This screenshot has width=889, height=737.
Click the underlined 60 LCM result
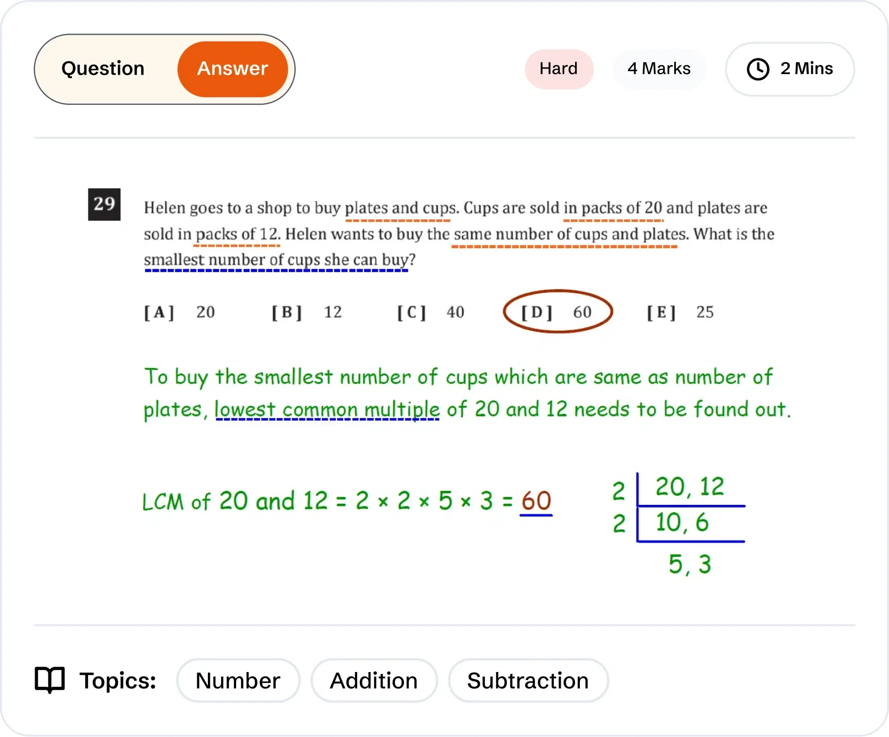[x=536, y=501]
